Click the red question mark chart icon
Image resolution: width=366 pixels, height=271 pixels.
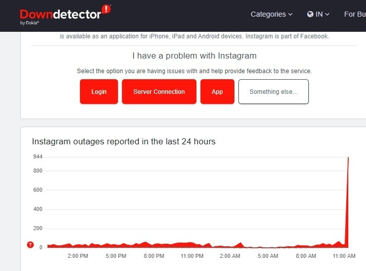click(30, 245)
